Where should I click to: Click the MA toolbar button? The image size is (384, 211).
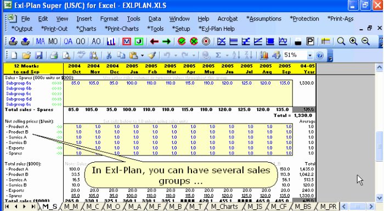(x=41, y=41)
